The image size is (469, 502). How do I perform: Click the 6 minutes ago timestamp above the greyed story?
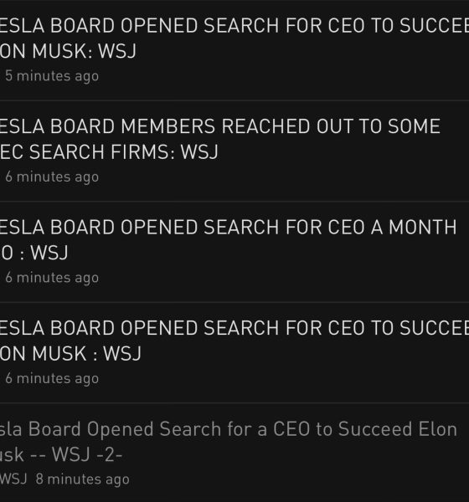tap(52, 379)
